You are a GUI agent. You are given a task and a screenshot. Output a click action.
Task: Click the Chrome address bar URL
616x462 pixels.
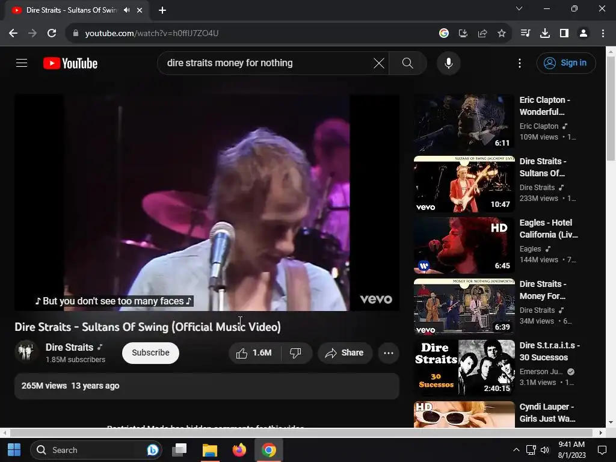(152, 34)
